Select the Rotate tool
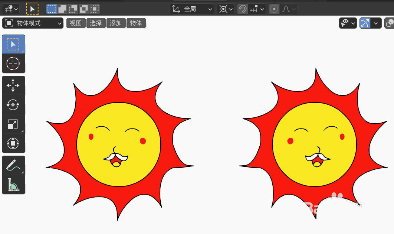The image size is (394, 234). pyautogui.click(x=14, y=105)
